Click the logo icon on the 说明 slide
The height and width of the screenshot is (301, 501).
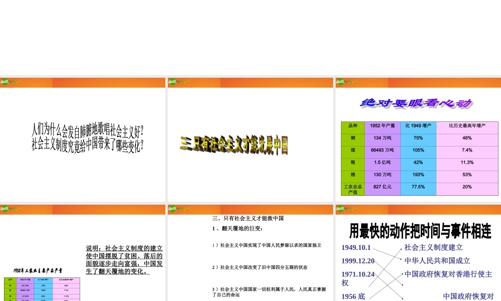click(x=5, y=209)
